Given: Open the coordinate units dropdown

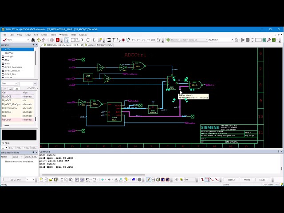Looking at the screenshot, I should (x=33, y=179).
